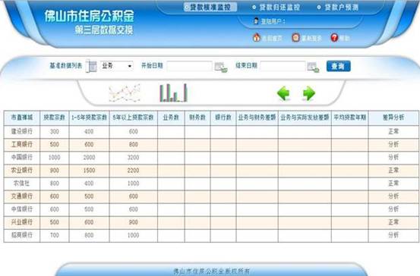Click value 300 in 建设银行 row
Viewport: 420px width, 276px height.
pos(55,132)
